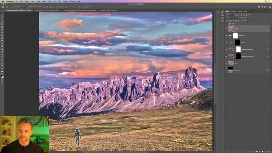This screenshot has height=153, width=272.
Task: Select the Lasso tool
Action: 2,19
